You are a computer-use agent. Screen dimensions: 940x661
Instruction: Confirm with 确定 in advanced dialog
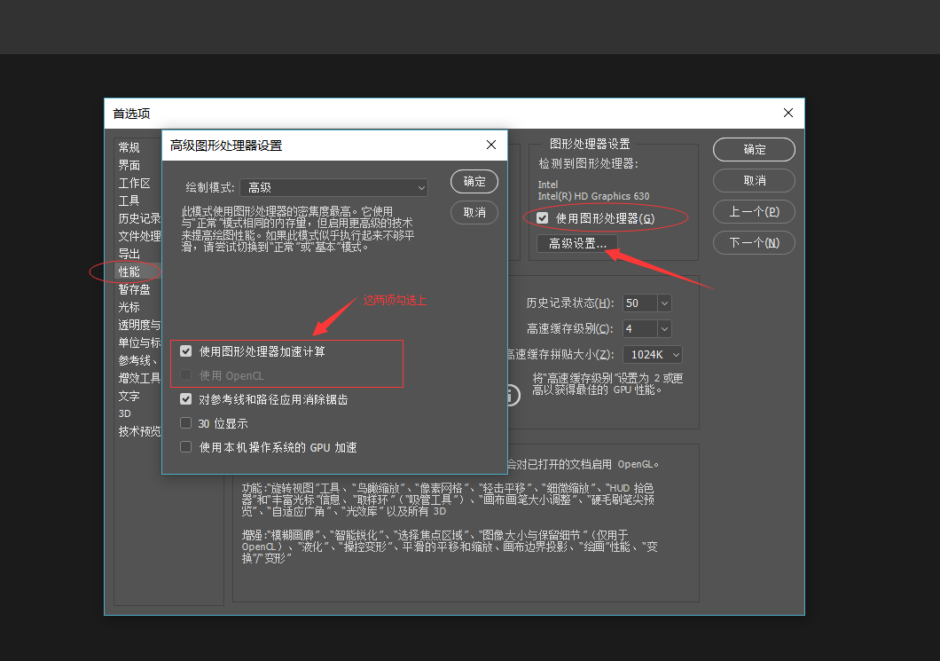474,181
